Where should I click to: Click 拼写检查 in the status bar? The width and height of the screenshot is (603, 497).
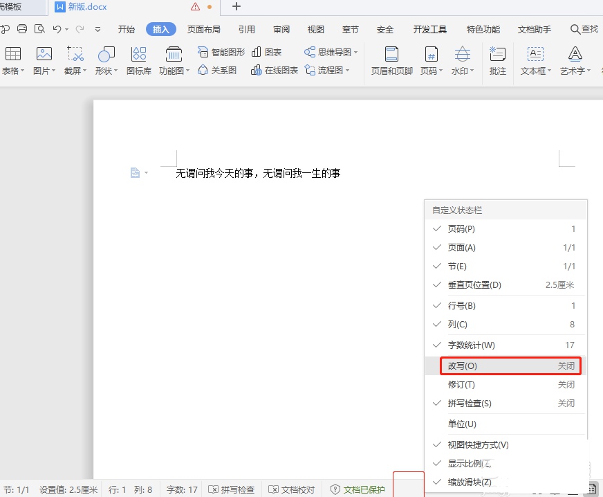click(231, 489)
